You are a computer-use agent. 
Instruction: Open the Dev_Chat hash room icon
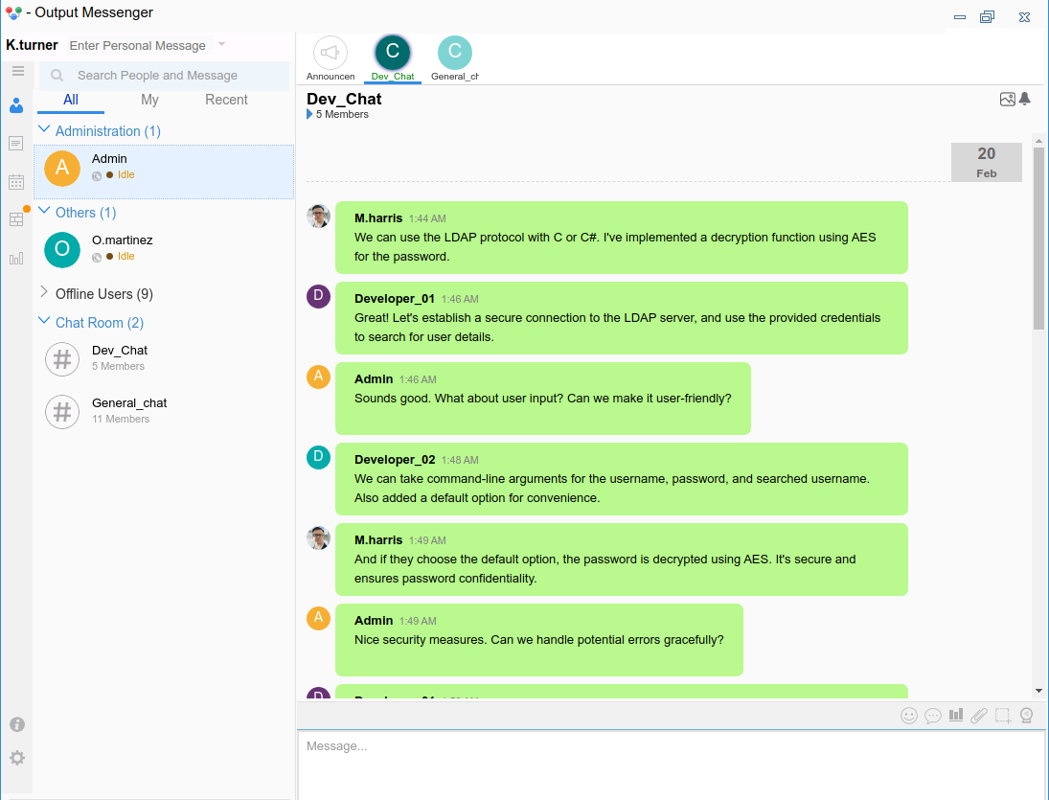62,359
